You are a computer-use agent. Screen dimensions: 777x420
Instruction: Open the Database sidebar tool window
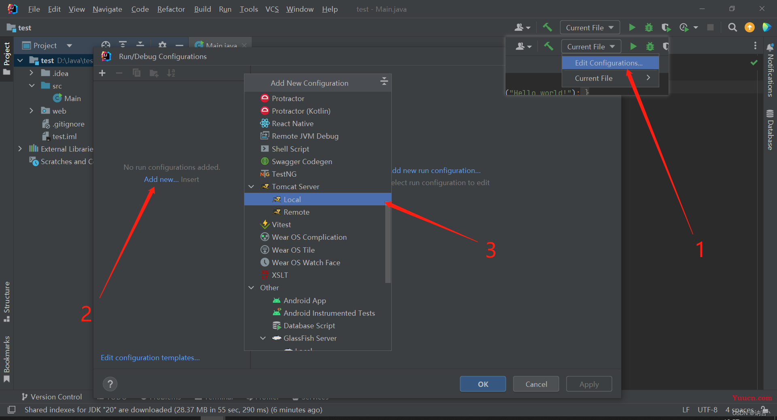click(x=770, y=130)
